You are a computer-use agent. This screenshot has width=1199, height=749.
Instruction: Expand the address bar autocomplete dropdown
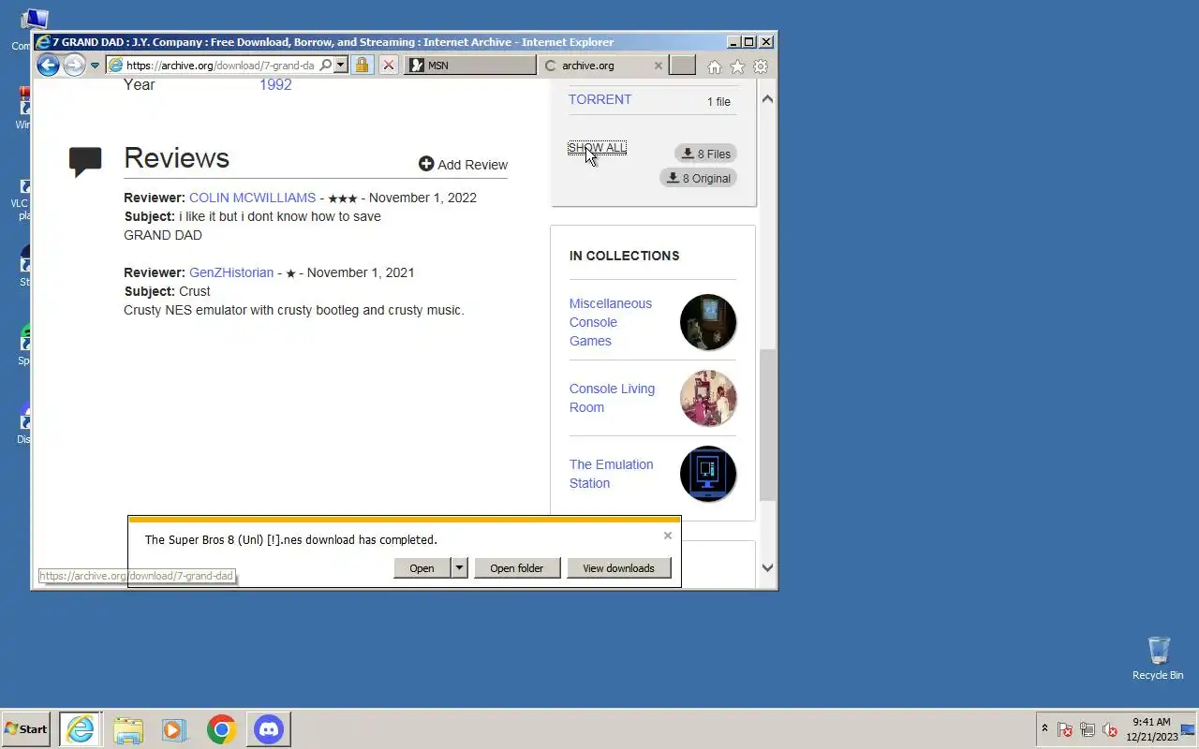341,66
